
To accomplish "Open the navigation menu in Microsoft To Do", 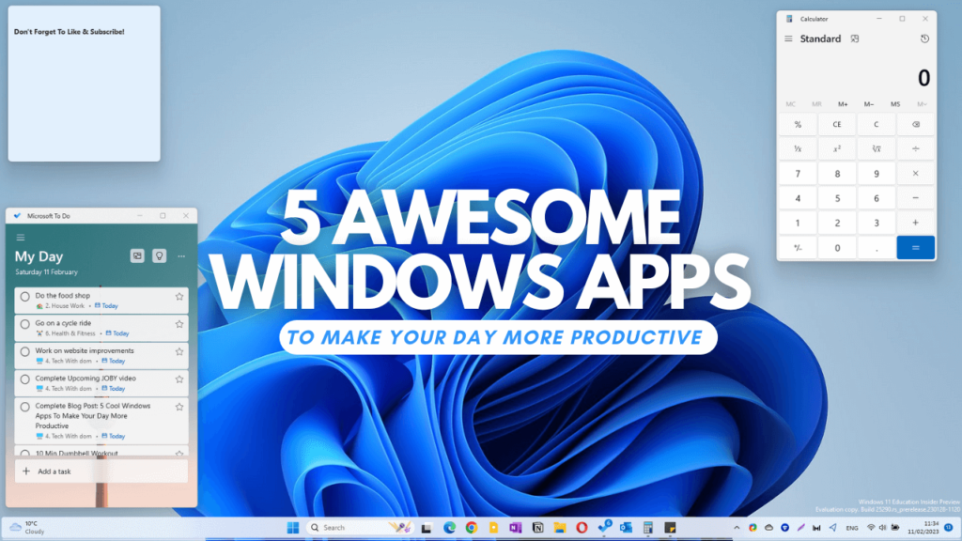I will [20, 236].
